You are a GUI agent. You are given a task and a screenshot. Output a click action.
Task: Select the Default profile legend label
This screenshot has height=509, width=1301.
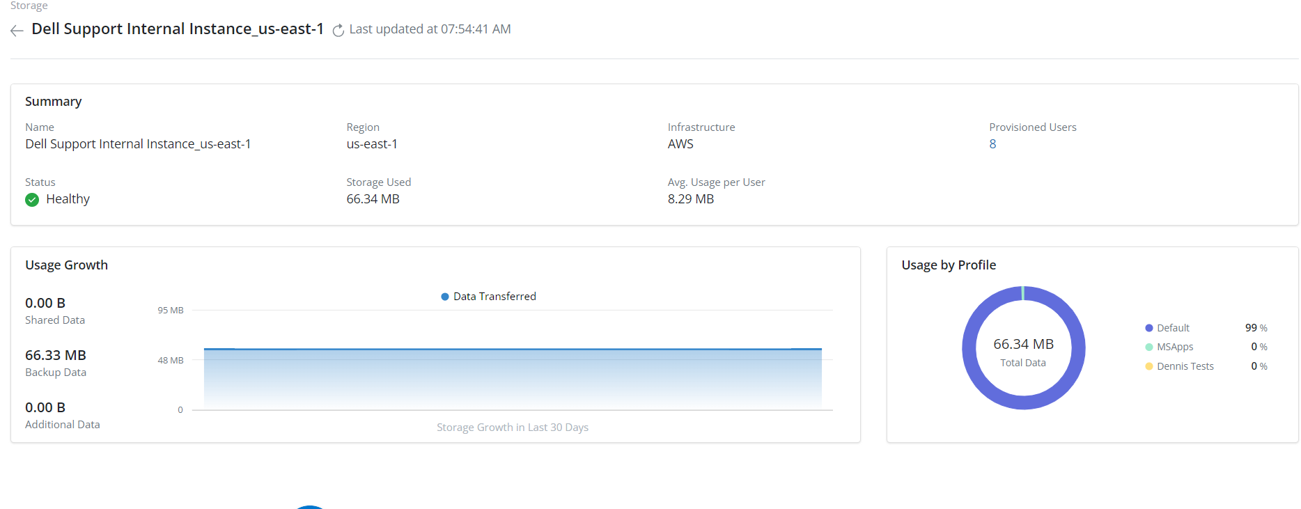[x=1173, y=328]
